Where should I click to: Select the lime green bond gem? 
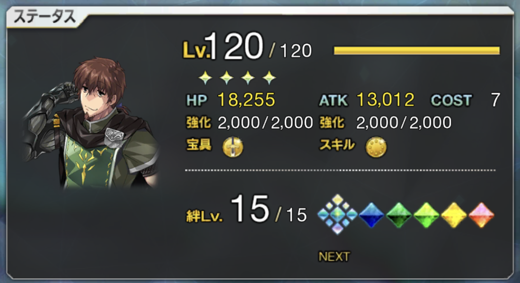tap(426, 215)
